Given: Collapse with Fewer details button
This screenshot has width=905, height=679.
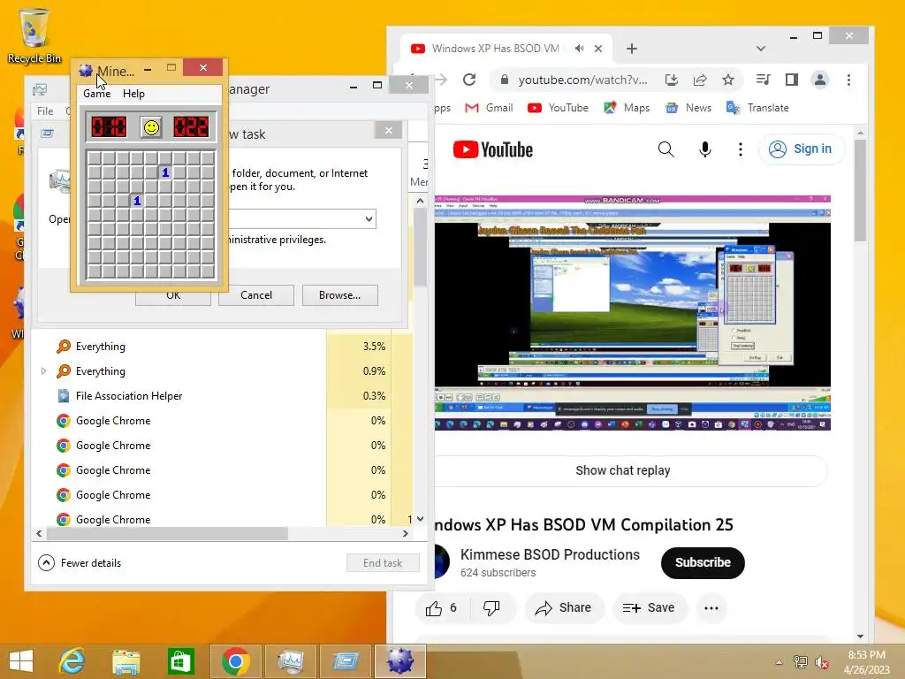Looking at the screenshot, I should (x=80, y=563).
